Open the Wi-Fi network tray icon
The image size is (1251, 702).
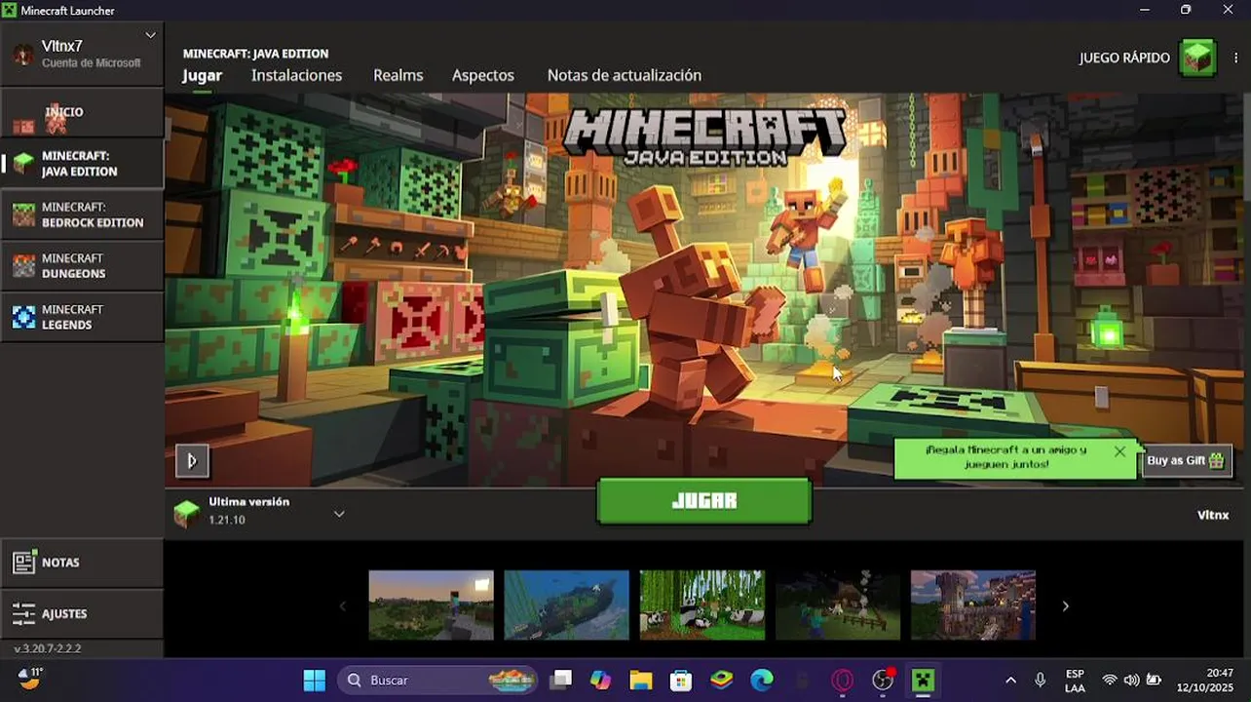[1110, 680]
